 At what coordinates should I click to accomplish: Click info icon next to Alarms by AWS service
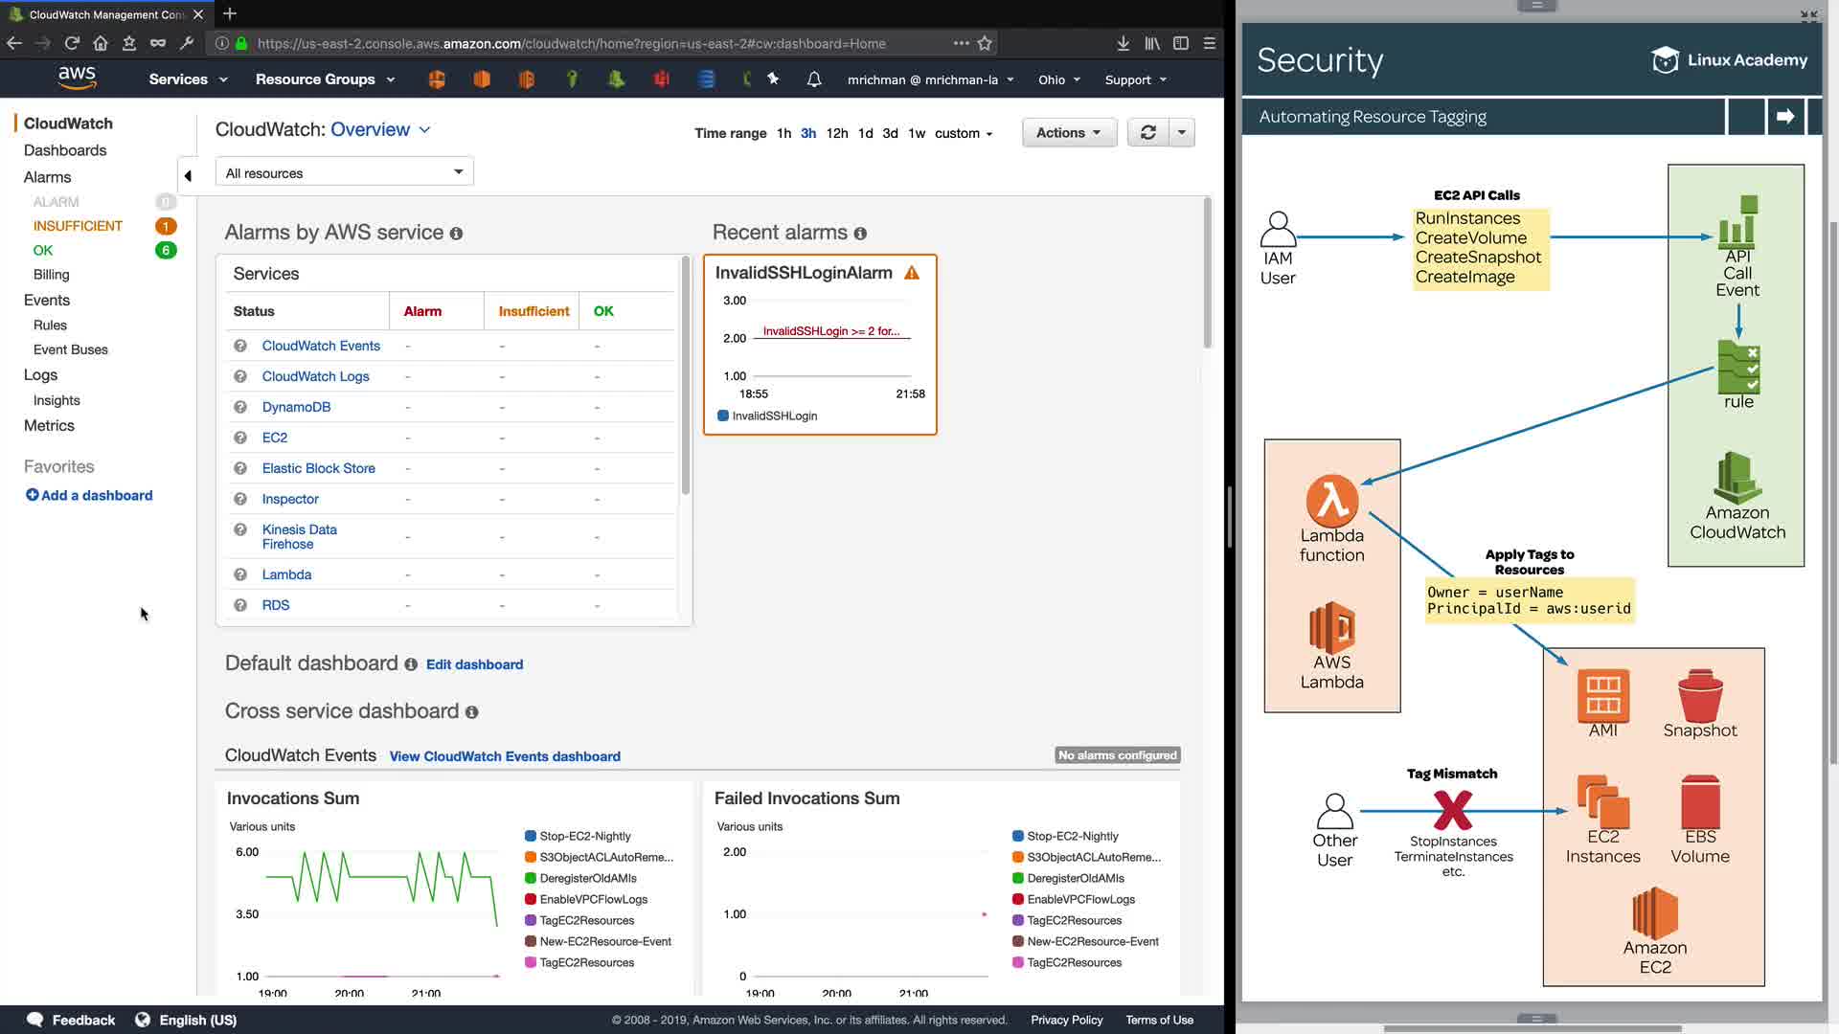[456, 234]
